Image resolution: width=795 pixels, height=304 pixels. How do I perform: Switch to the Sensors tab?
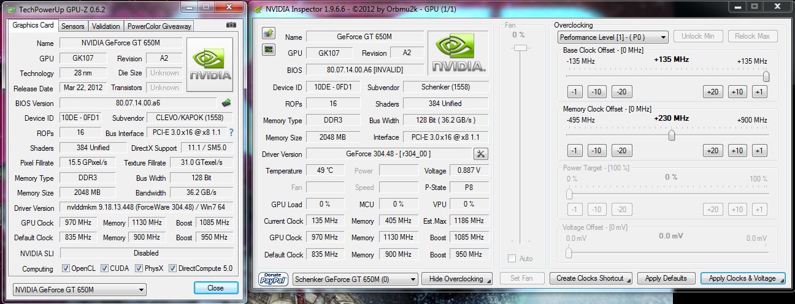[73, 26]
